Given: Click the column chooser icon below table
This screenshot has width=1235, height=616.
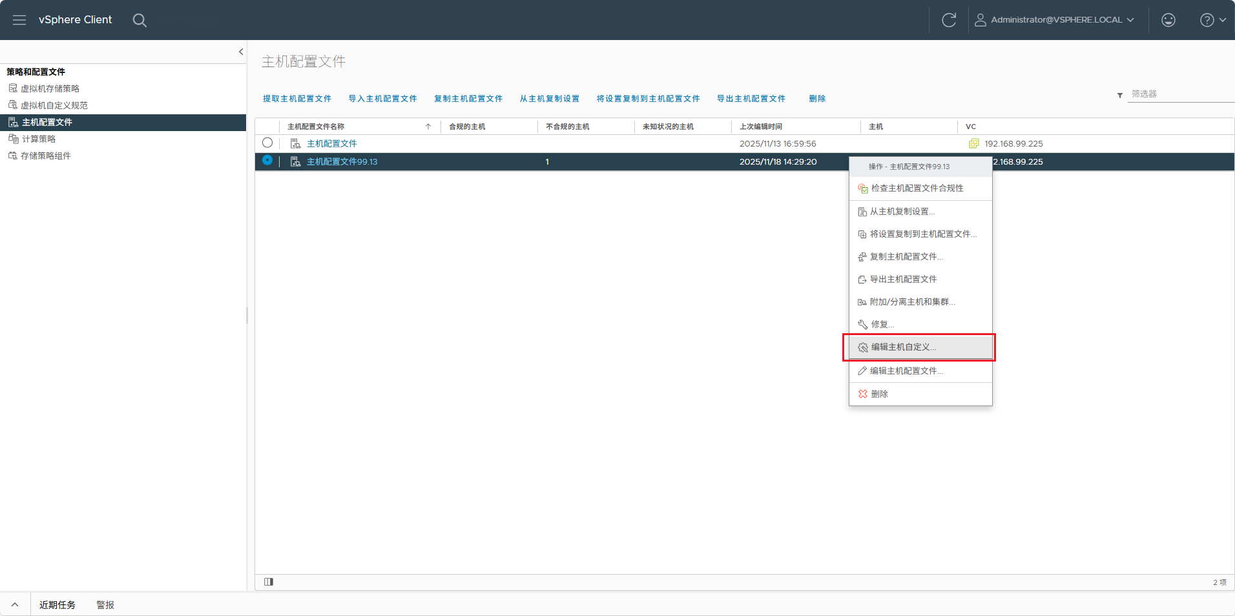Looking at the screenshot, I should [x=269, y=582].
